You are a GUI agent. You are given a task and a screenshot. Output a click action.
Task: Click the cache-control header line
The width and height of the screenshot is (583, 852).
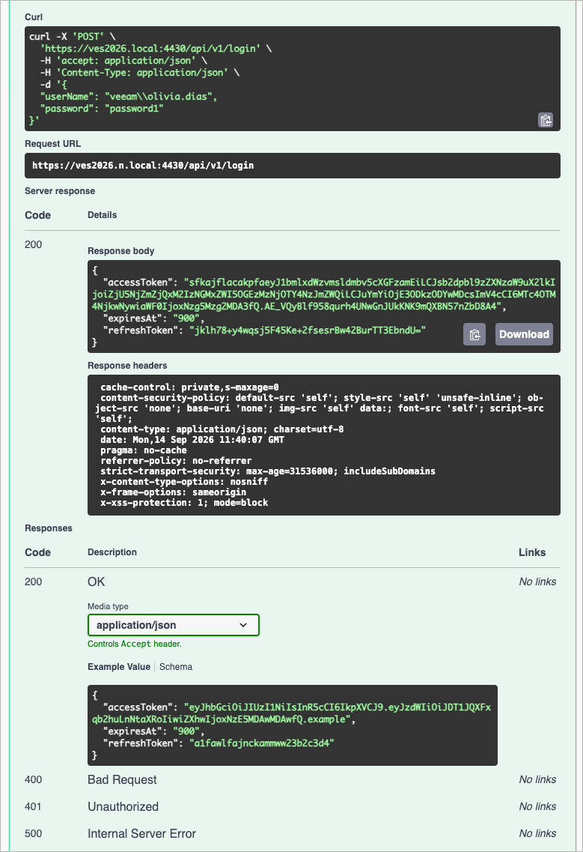tap(189, 387)
